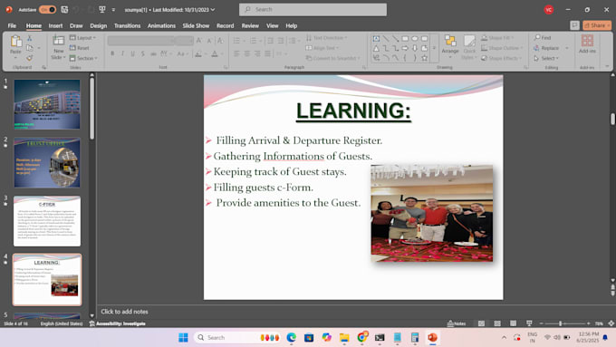Image resolution: width=616 pixels, height=347 pixels.
Task: Click the Paste clipboard icon
Action: coord(15,41)
